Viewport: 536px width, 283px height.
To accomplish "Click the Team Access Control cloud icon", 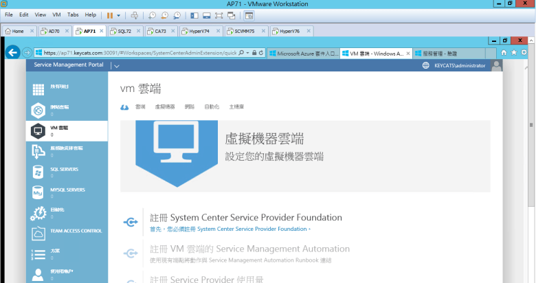I will (38, 234).
